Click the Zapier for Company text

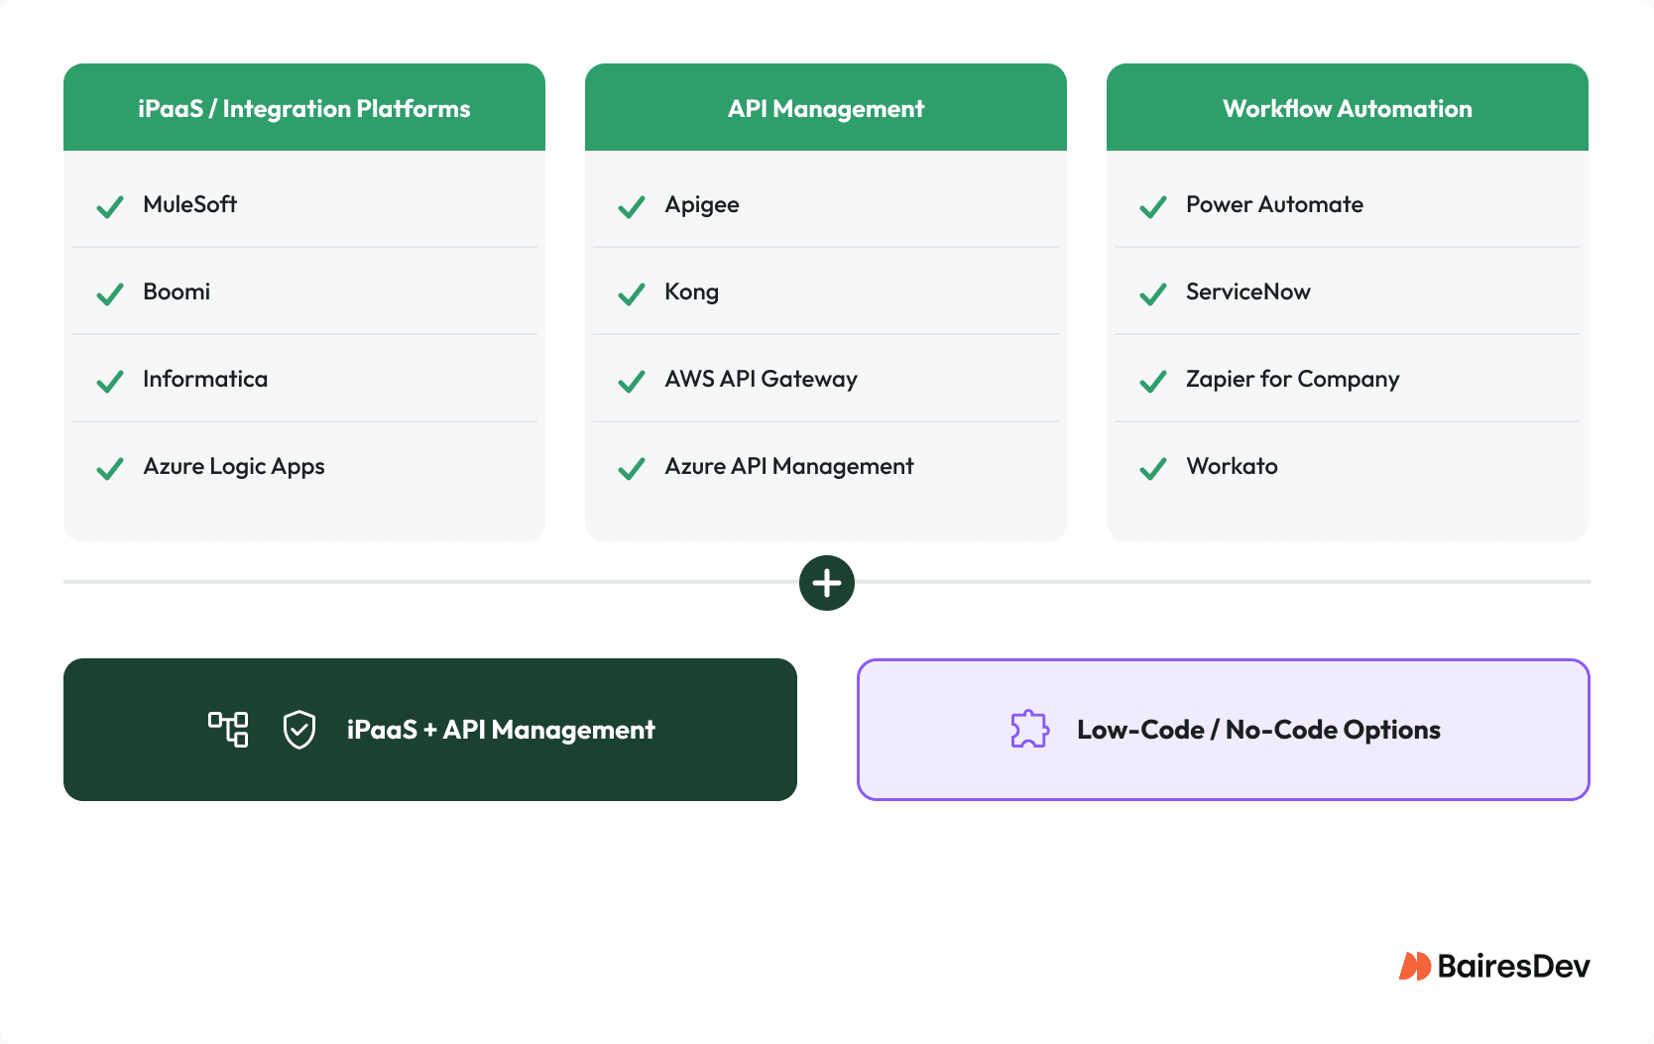1293,380
